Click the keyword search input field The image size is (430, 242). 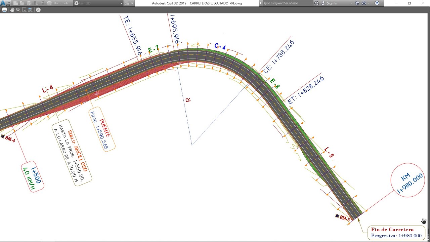(x=288, y=3)
